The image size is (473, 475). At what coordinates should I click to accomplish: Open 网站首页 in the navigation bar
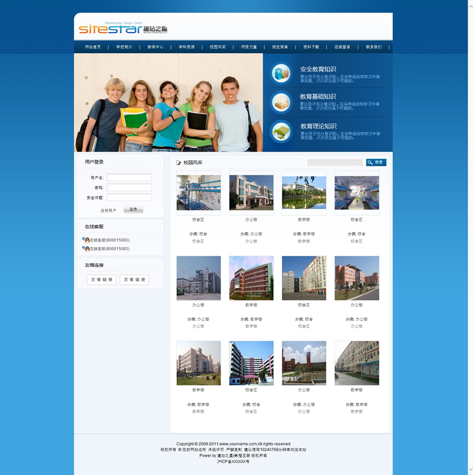click(x=93, y=47)
